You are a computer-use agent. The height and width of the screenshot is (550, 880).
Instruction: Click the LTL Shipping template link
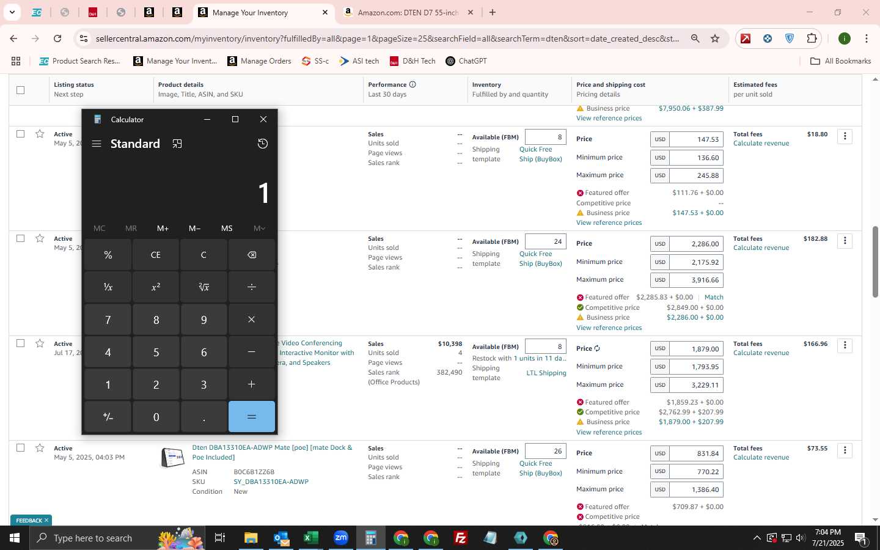pyautogui.click(x=546, y=373)
